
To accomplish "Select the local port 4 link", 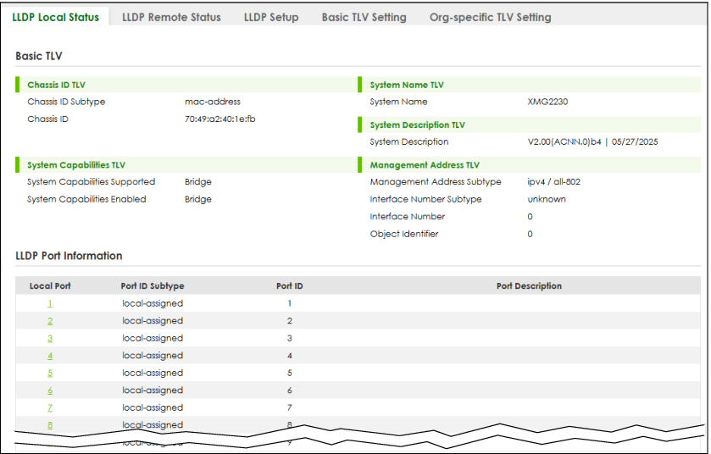I will (x=50, y=356).
